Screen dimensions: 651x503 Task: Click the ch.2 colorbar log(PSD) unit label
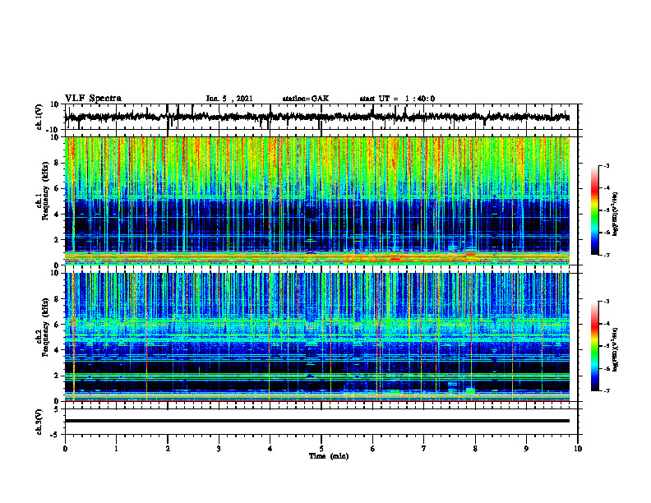pos(615,349)
